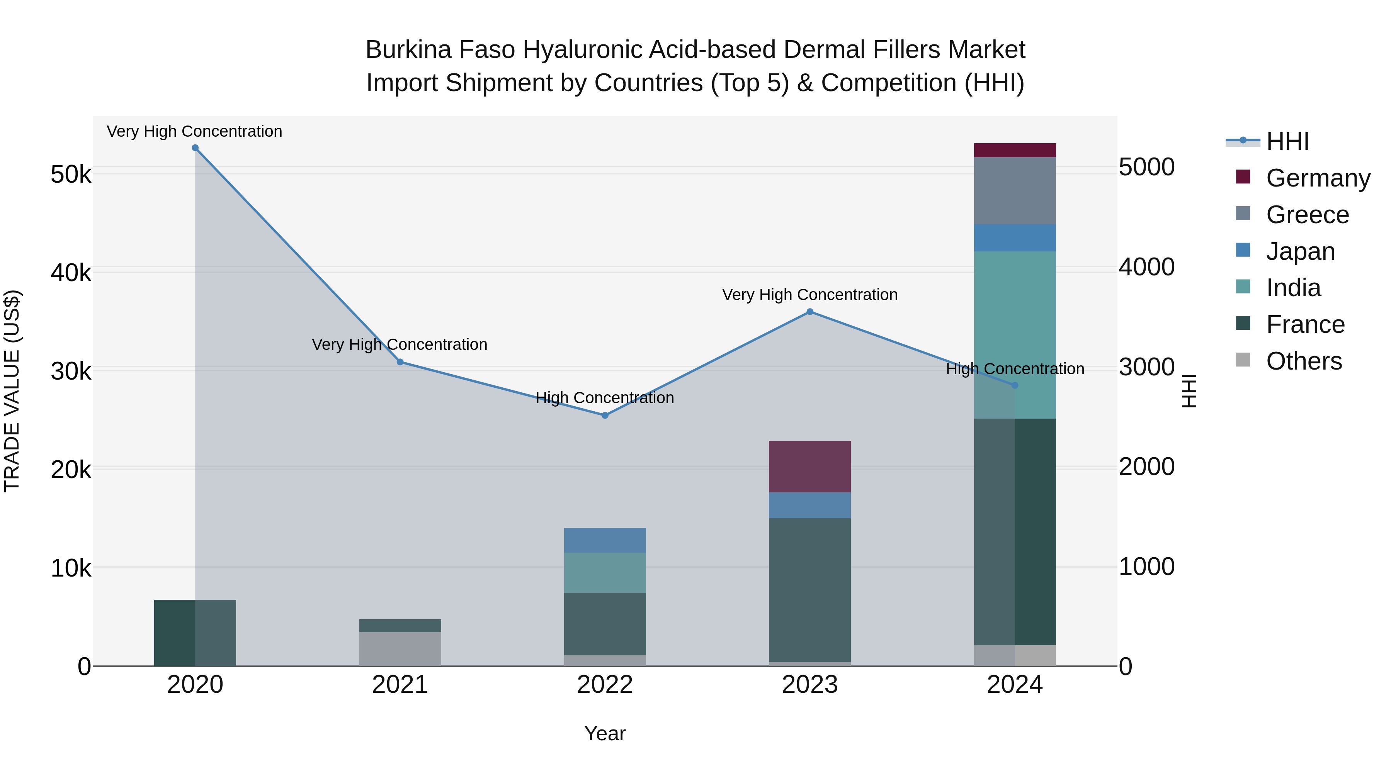Select the 2021 Others bar segment
This screenshot has width=1391, height=782.
point(400,649)
